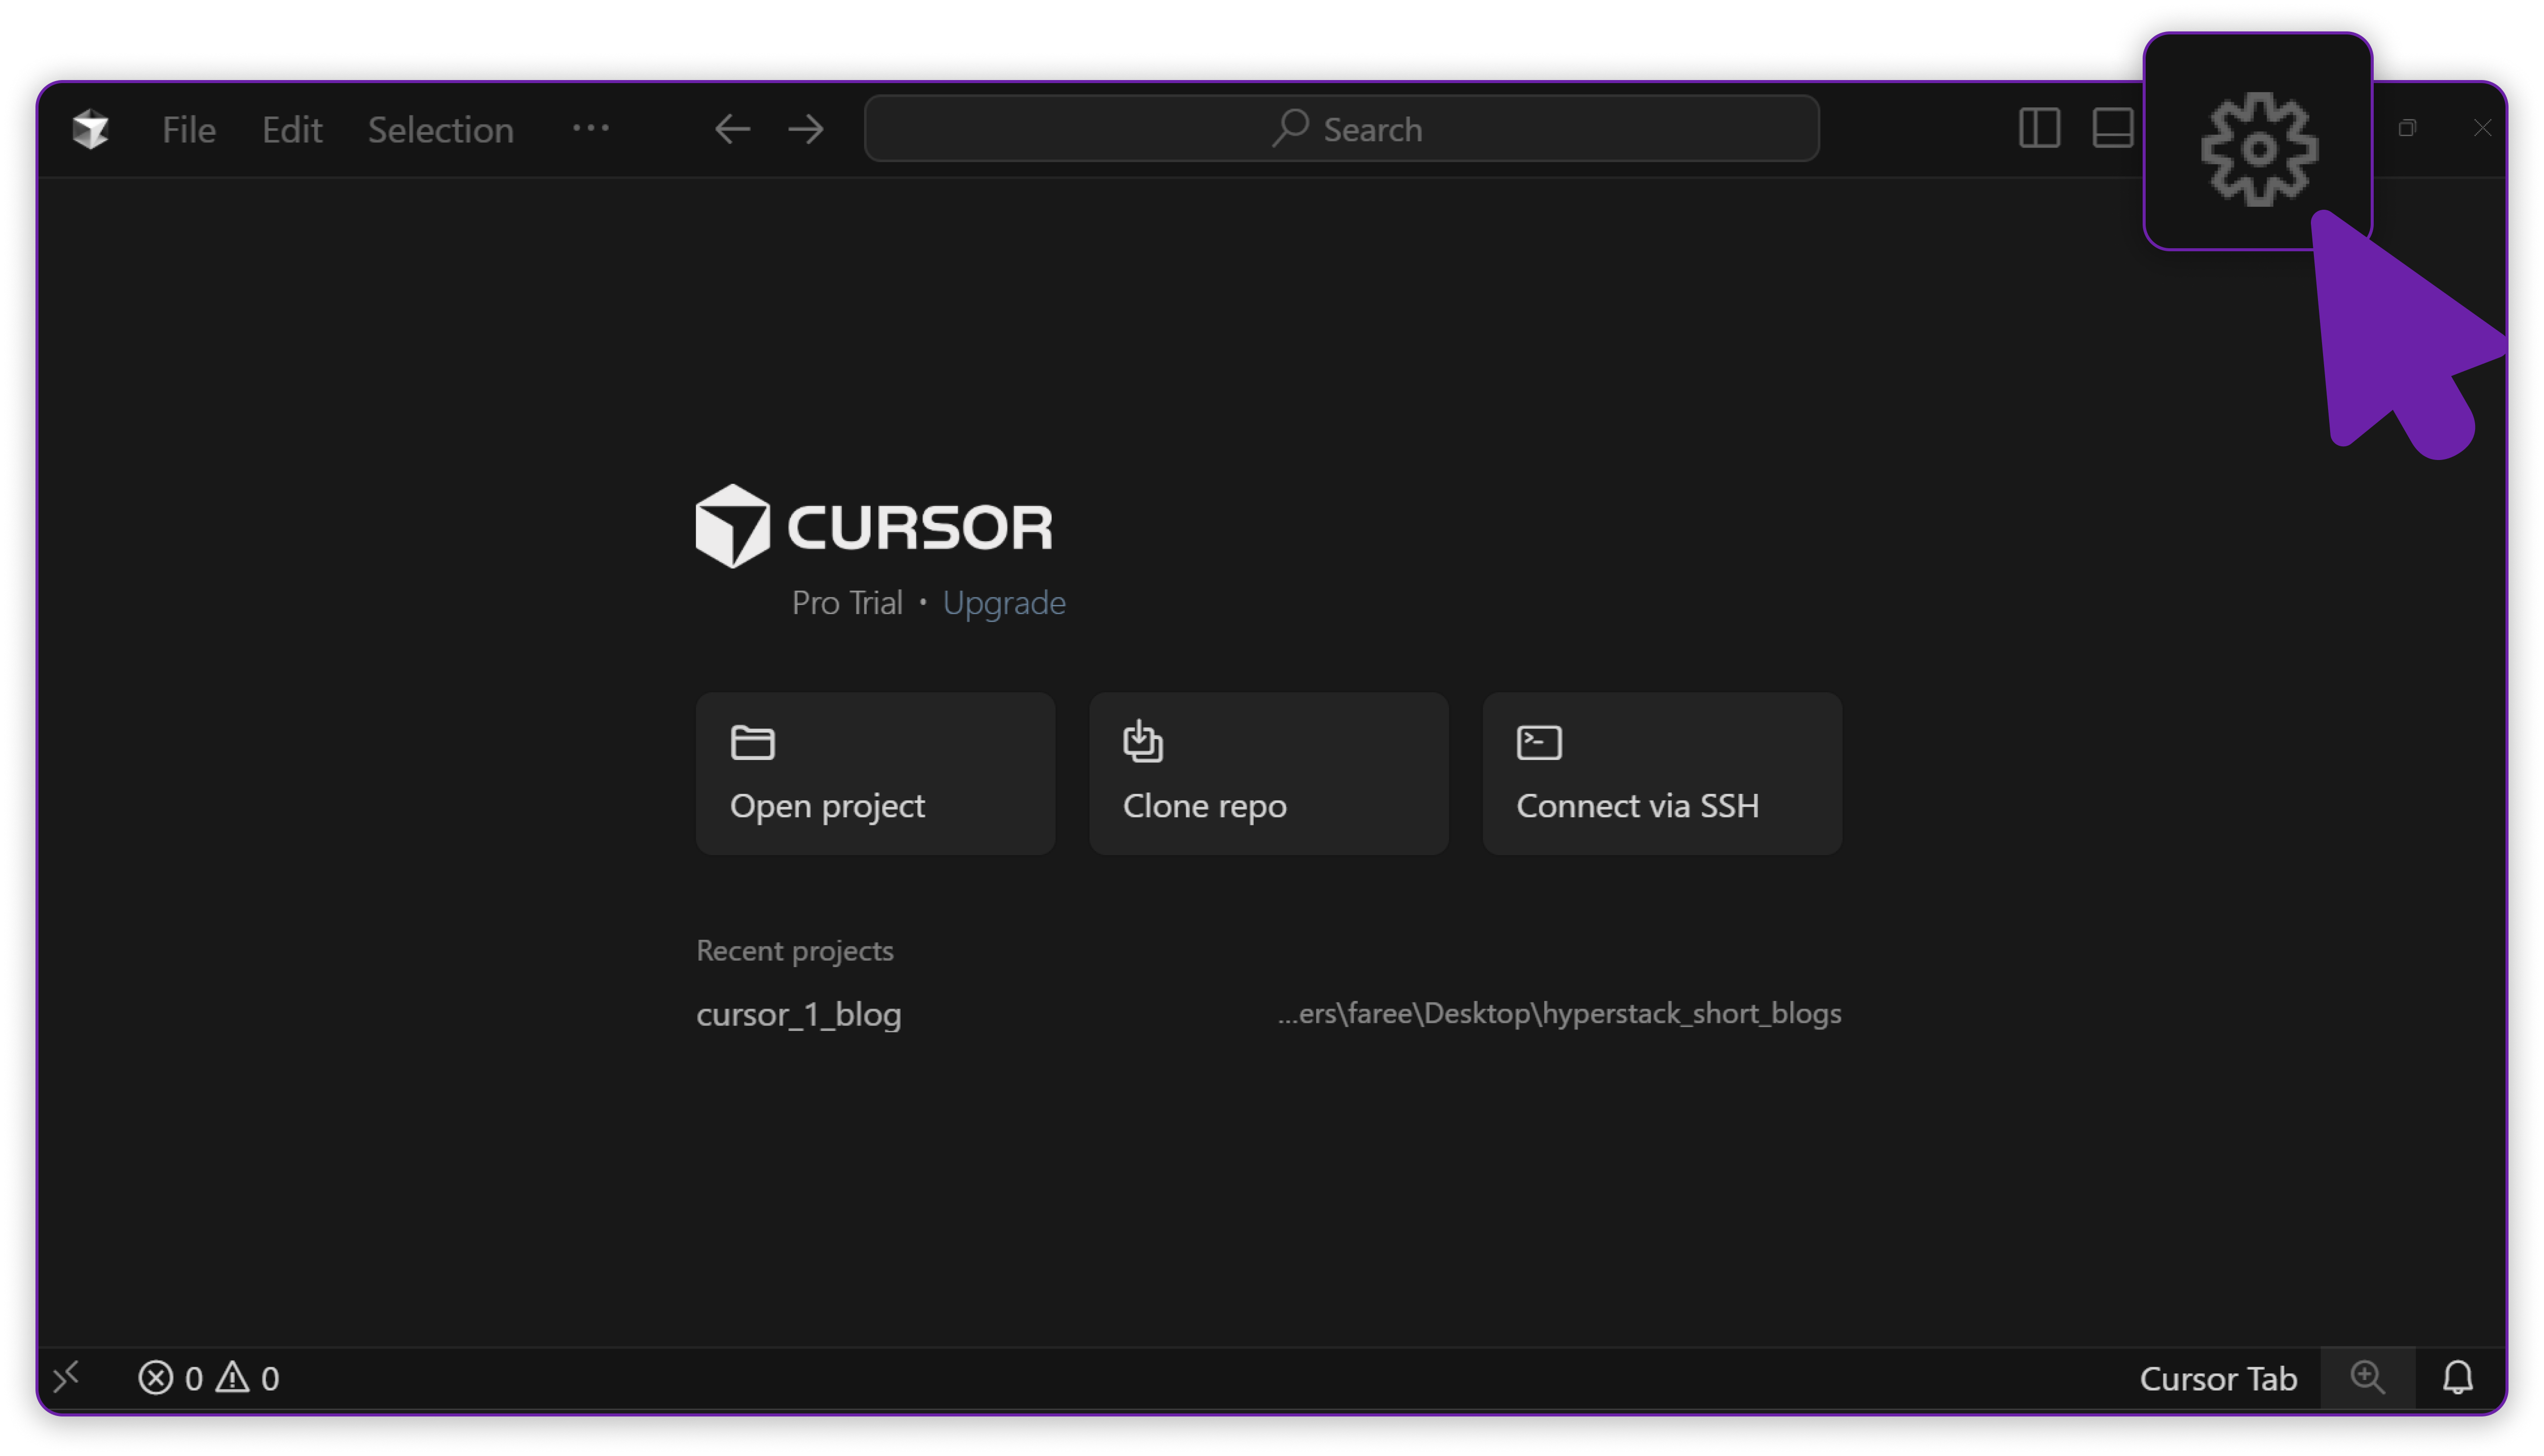Click the Cursor logo in the menu bar
The width and height of the screenshot is (2544, 1456).
[90, 128]
